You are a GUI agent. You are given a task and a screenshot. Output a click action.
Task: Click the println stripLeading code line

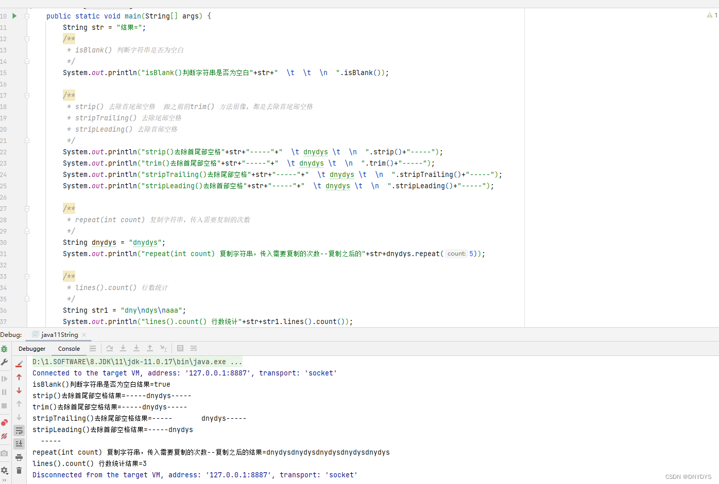[x=278, y=186]
